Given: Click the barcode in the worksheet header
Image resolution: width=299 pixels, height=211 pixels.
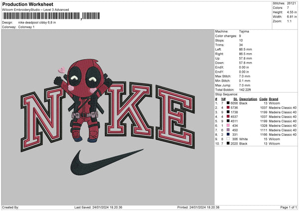Looking at the screenshot, I should tap(51, 16).
